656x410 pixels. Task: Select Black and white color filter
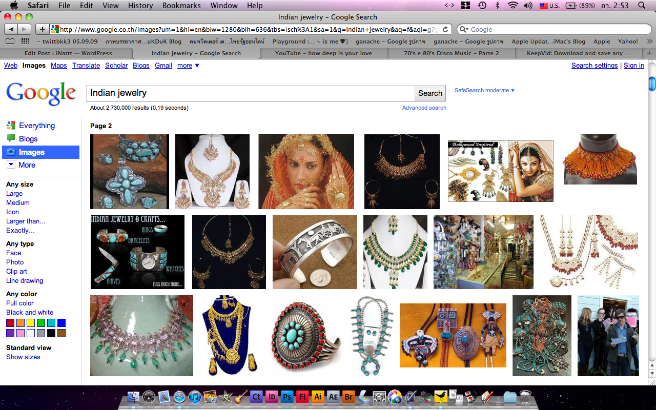tap(30, 313)
